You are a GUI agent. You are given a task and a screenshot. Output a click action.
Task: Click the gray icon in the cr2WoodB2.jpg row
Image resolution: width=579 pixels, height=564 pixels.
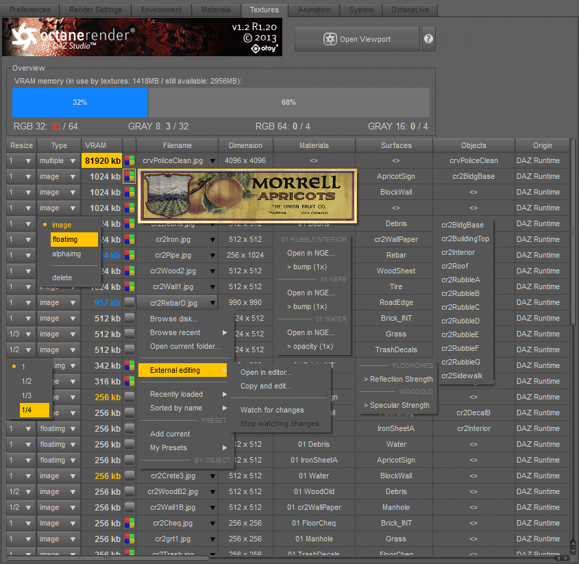130,491
